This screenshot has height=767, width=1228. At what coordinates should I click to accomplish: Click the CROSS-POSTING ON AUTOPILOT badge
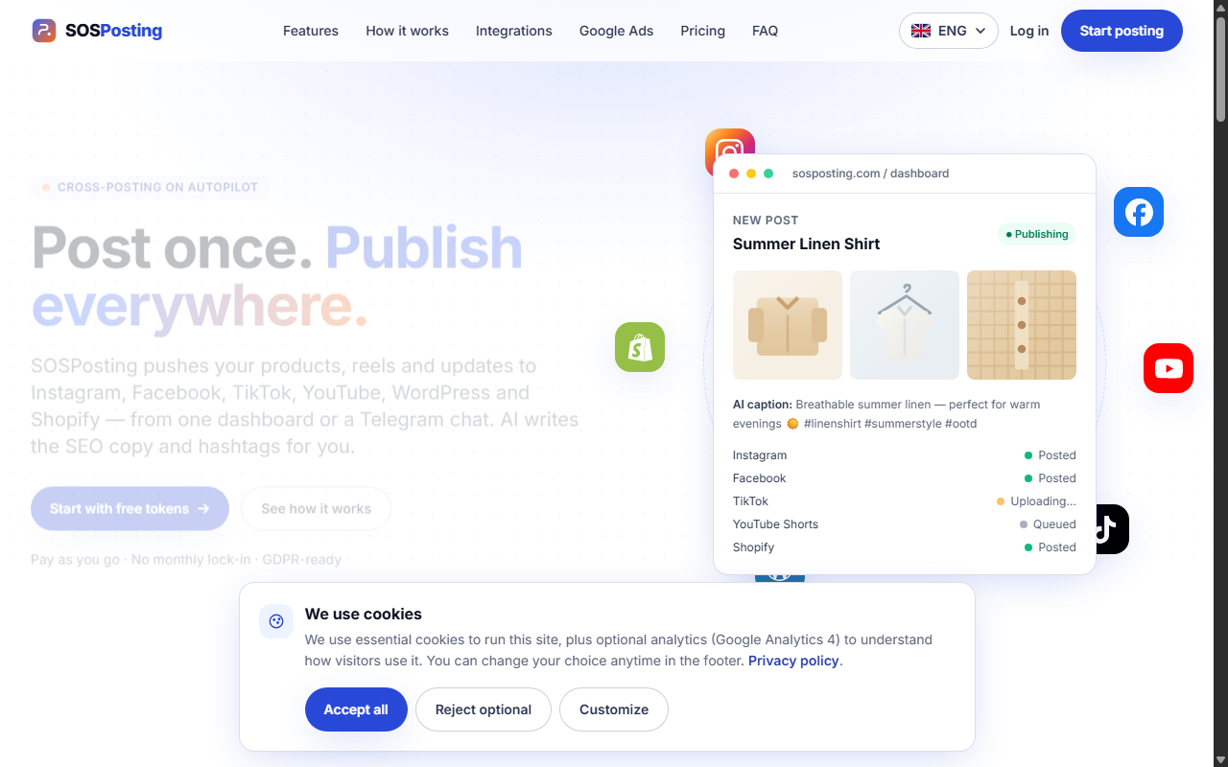(x=150, y=187)
